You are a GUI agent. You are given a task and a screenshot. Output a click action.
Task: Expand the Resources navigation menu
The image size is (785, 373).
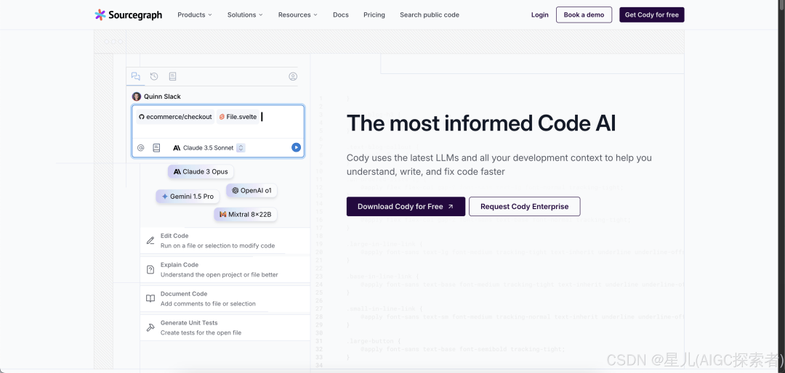point(297,15)
